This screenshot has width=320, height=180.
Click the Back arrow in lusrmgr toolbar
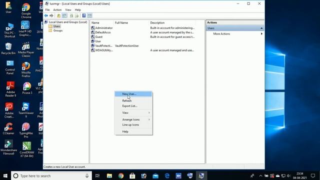(46, 15)
